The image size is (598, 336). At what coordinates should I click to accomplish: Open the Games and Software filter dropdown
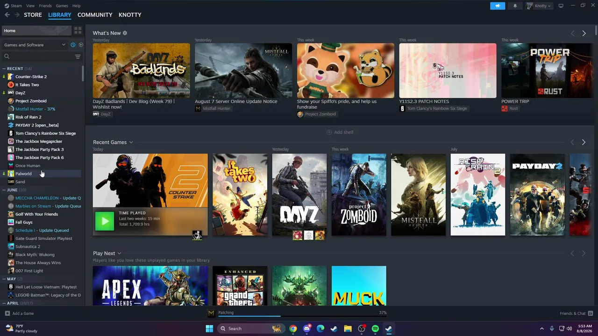pyautogui.click(x=35, y=45)
